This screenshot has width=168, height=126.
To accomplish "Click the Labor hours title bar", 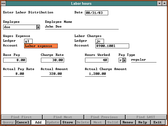I will pos(81,3).
